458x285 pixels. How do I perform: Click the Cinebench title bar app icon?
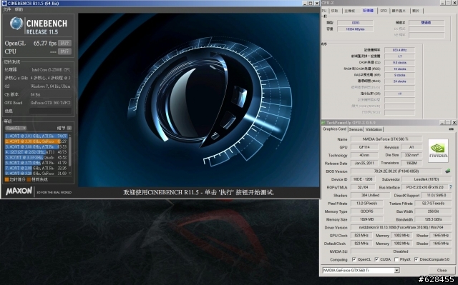(4, 3)
